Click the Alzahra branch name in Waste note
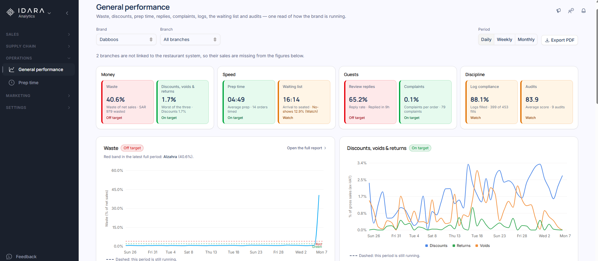The width and height of the screenshot is (598, 261). [170, 157]
